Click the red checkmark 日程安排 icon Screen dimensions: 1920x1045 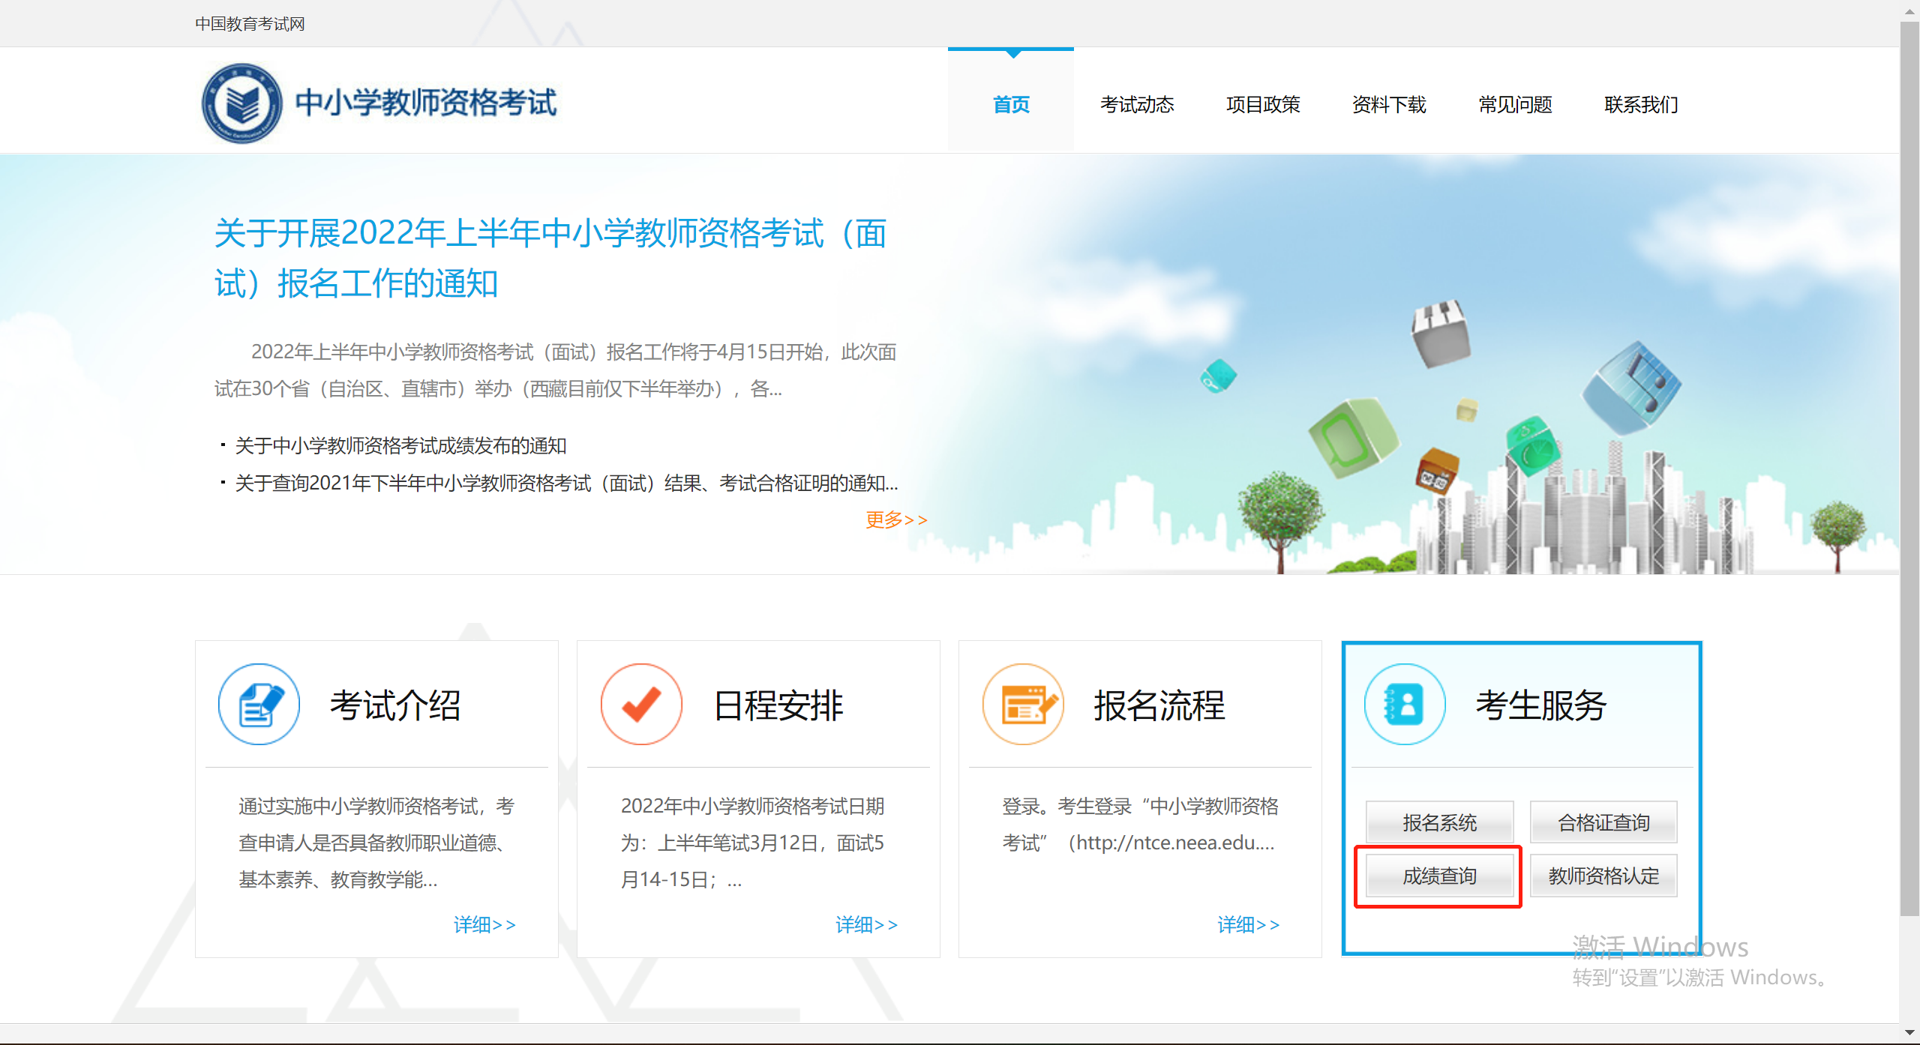click(x=641, y=705)
